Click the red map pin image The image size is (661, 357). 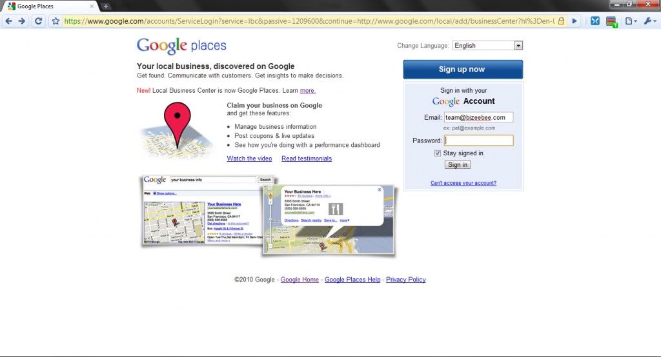(177, 125)
